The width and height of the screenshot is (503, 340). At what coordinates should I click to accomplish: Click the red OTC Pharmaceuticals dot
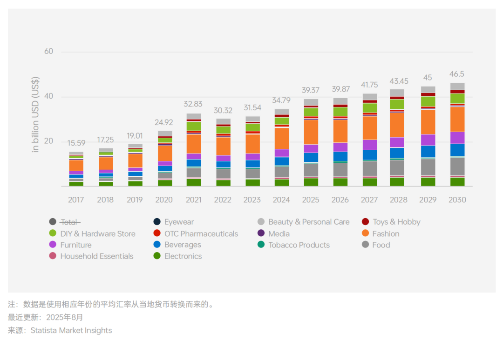click(157, 233)
